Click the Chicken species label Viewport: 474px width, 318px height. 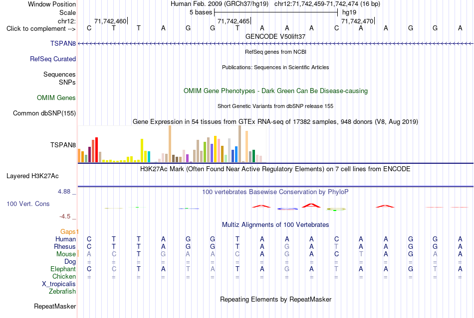64,276
